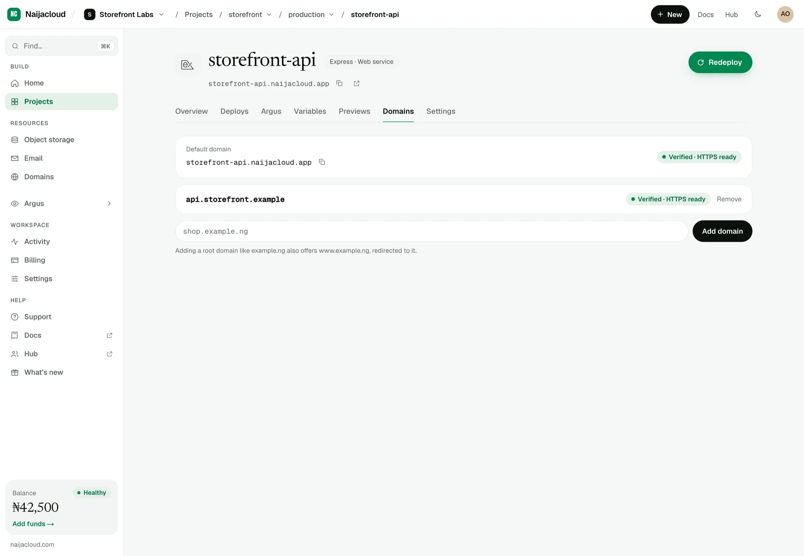Open Hub link in top bar
804x556 pixels.
click(x=731, y=14)
